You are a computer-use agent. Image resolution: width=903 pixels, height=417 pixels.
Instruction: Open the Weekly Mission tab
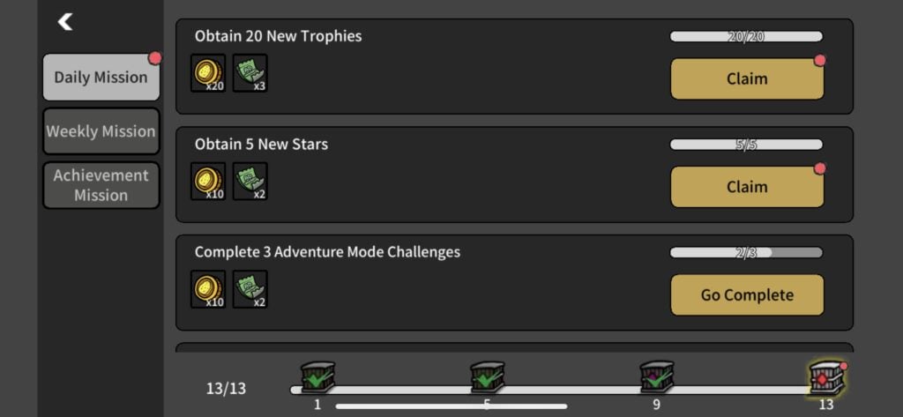pyautogui.click(x=101, y=131)
